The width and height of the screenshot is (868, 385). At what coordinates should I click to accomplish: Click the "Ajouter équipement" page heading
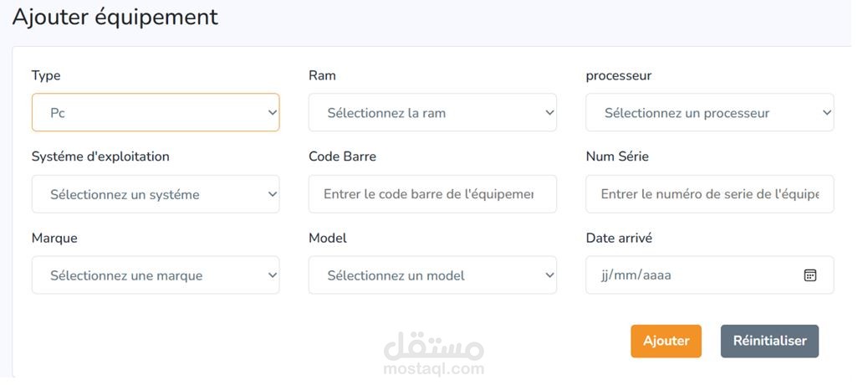tap(115, 17)
